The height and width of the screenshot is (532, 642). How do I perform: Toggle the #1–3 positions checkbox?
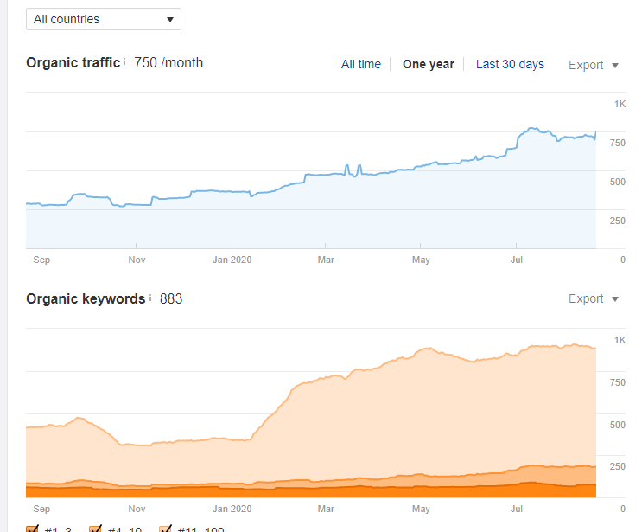(32, 529)
